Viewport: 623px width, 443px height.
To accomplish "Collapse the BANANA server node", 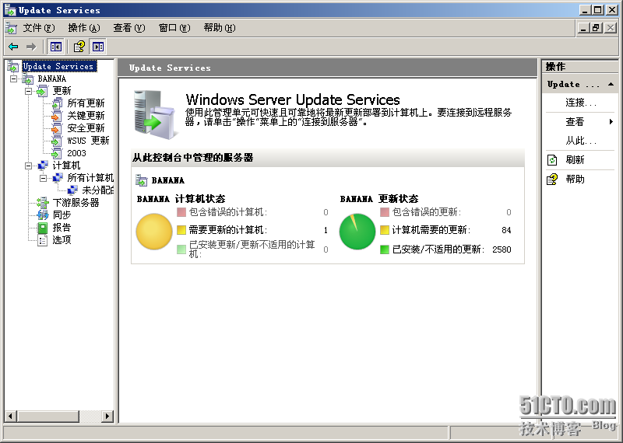I will 13,79.
